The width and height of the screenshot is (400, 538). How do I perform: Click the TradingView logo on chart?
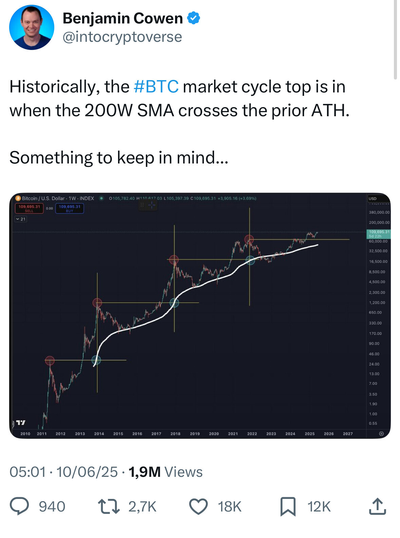click(21, 422)
